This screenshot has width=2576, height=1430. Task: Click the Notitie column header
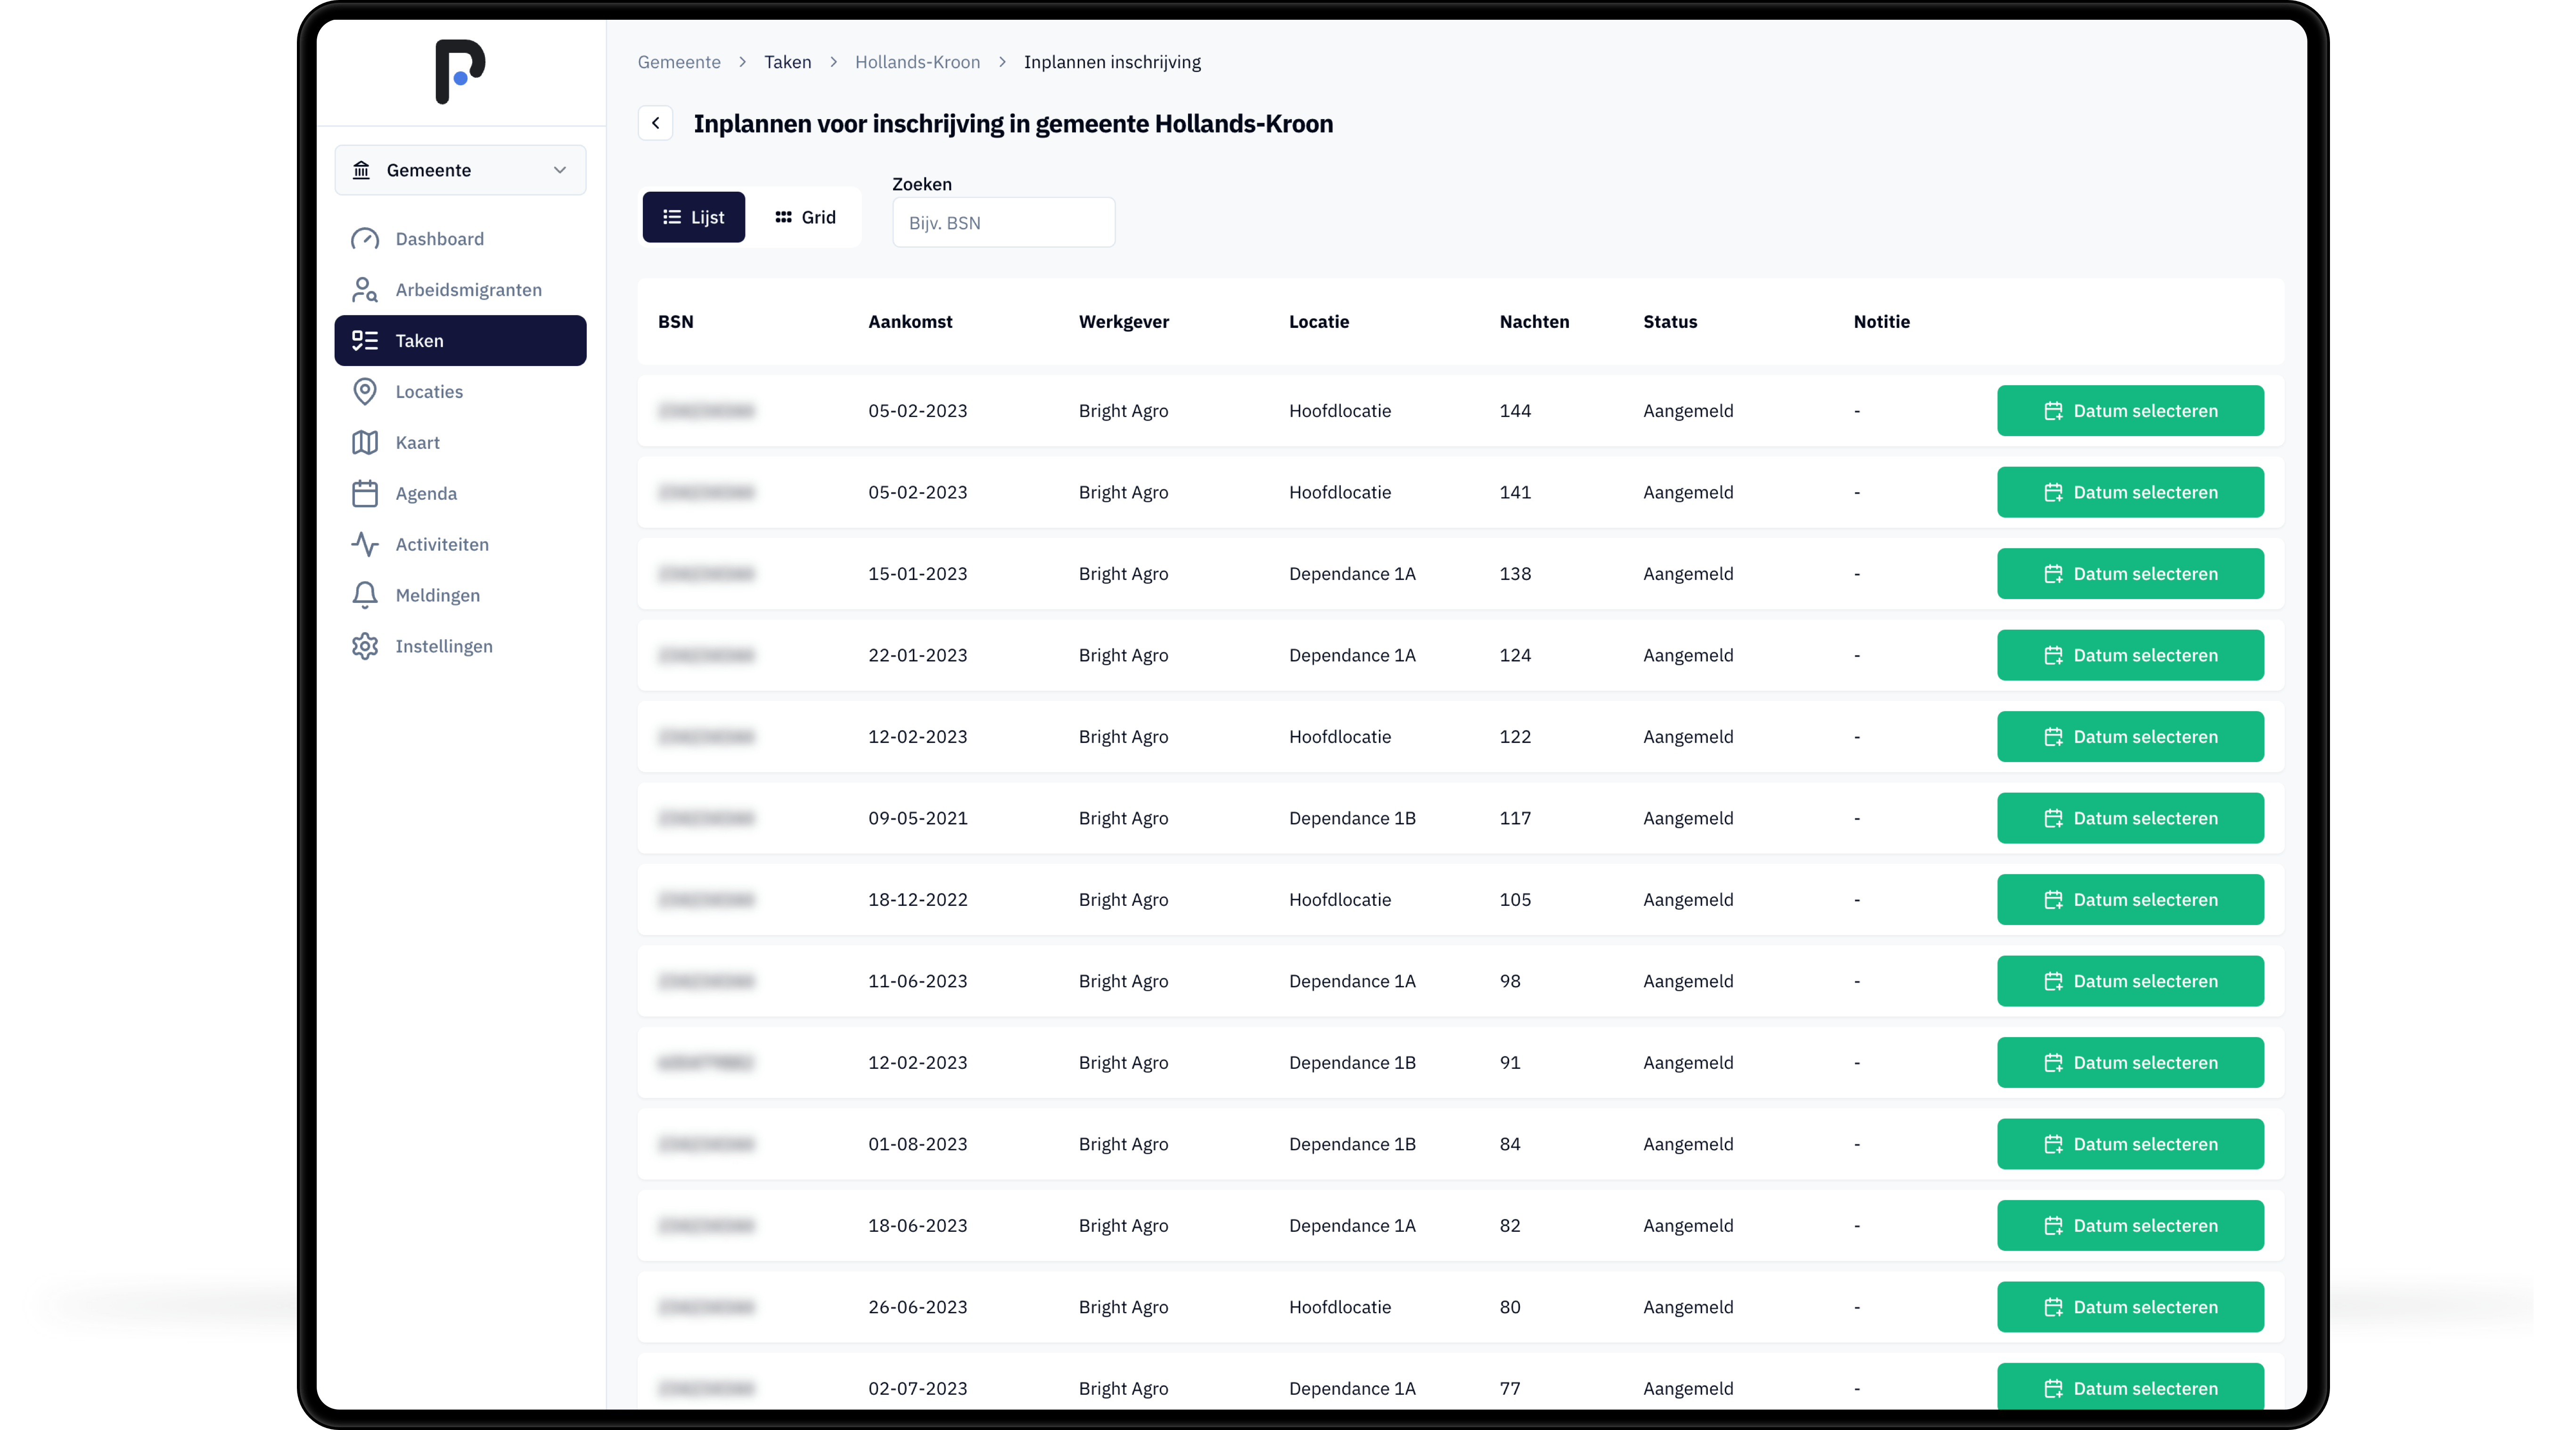1882,322
